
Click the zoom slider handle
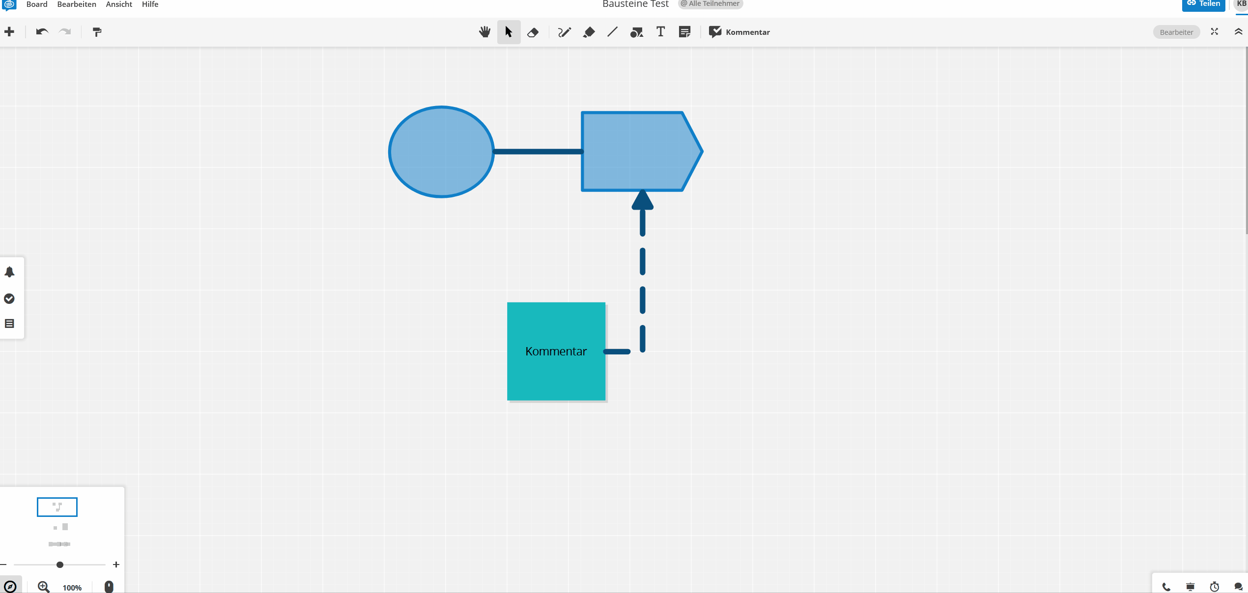point(60,565)
